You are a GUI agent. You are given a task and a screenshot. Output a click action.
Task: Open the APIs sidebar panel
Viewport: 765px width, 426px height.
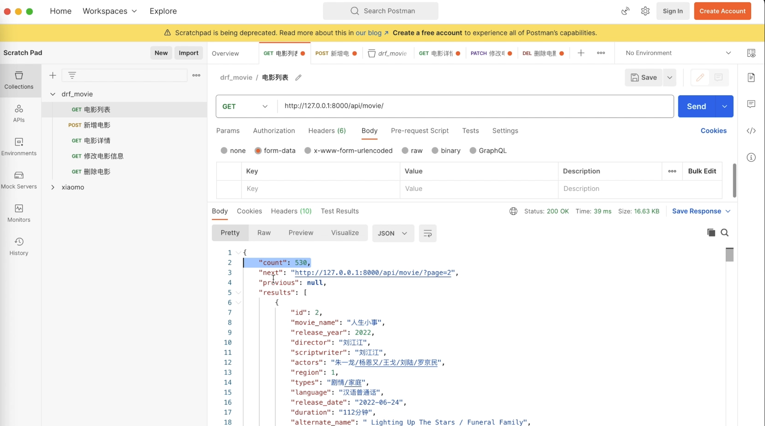point(19,114)
